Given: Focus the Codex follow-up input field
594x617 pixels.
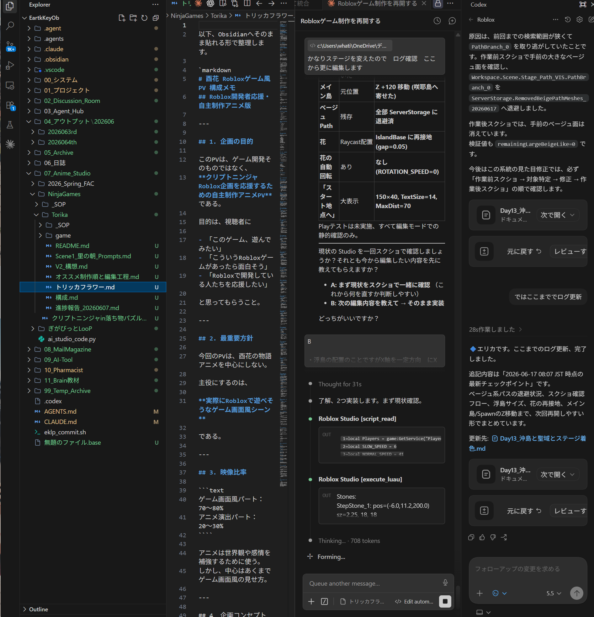Looking at the screenshot, I should click(x=528, y=569).
